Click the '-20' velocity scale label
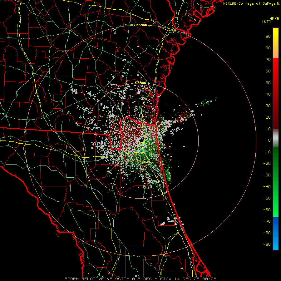 (x=267, y=164)
